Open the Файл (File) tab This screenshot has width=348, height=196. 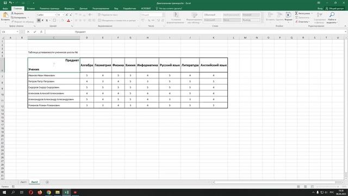5,9
